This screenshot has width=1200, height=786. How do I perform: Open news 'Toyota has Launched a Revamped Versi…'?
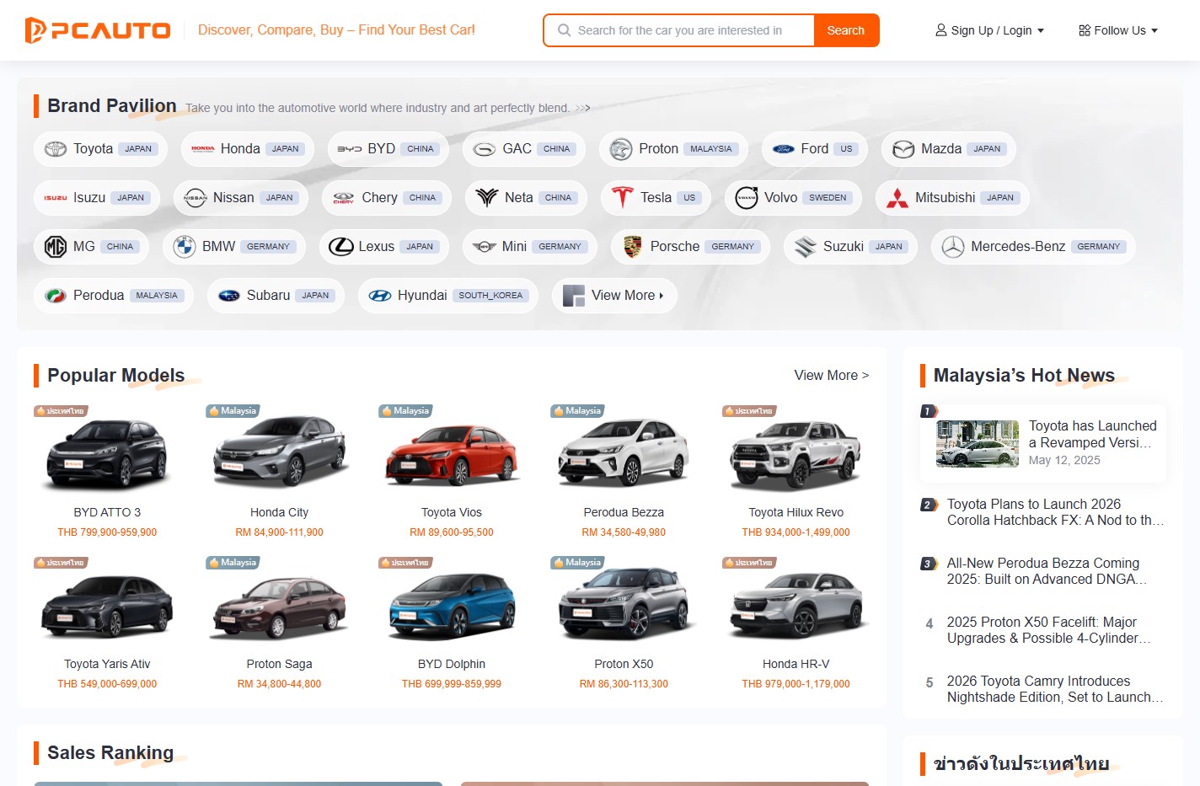1092,434
